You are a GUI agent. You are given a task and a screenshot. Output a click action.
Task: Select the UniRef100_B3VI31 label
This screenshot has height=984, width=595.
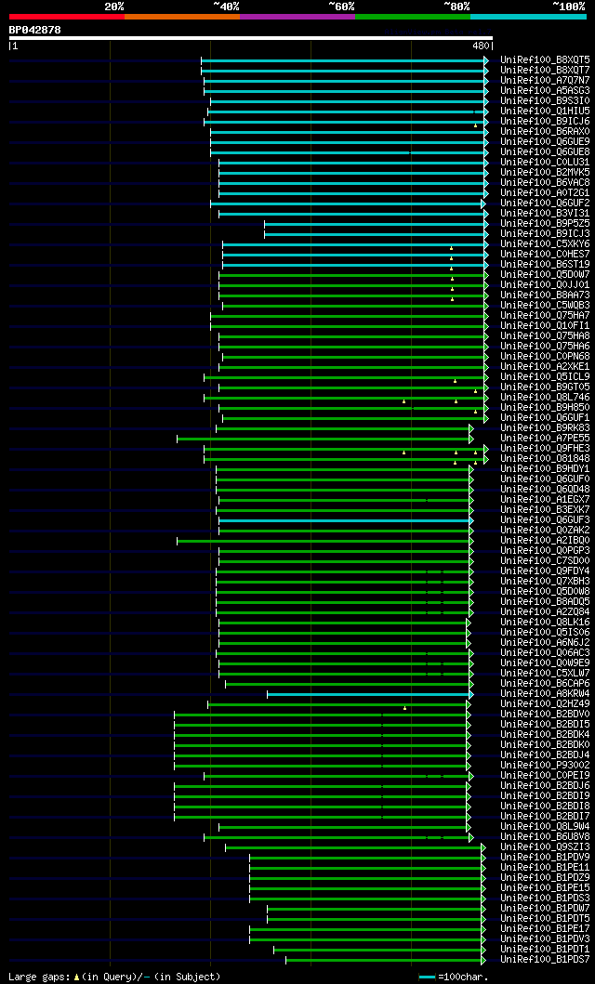[x=545, y=214]
